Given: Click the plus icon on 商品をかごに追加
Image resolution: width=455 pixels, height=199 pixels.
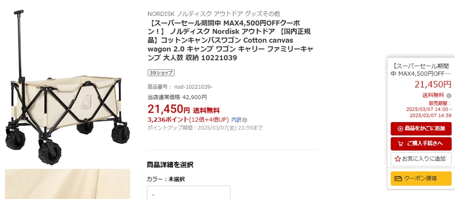Looking at the screenshot, I should click(400, 128).
